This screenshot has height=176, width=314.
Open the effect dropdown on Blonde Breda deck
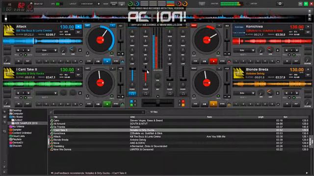coord(244,93)
